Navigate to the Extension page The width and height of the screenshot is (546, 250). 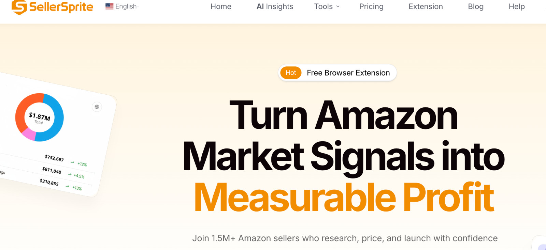[x=426, y=6]
